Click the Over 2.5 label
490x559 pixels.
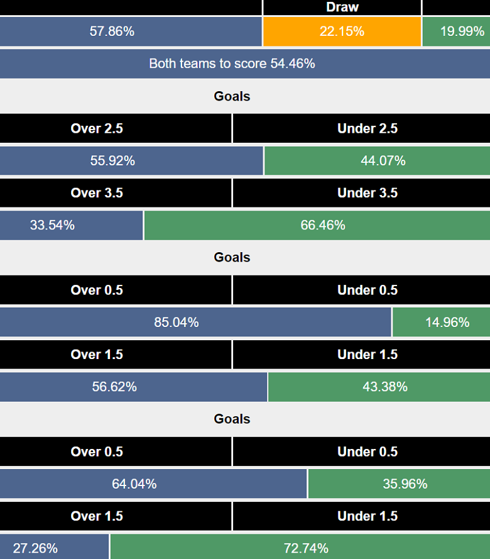[x=97, y=128]
